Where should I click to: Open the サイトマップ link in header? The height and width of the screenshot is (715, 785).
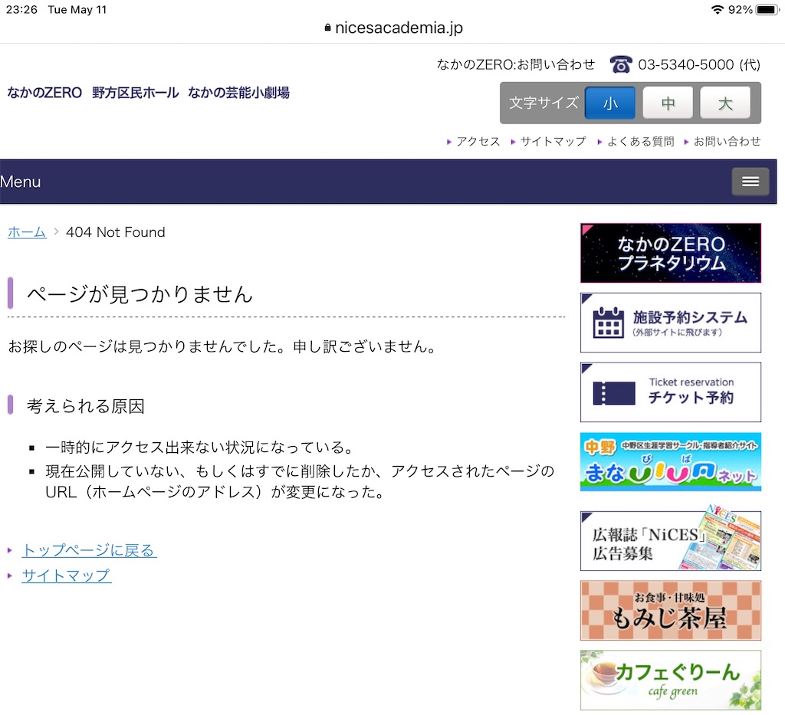click(x=553, y=142)
